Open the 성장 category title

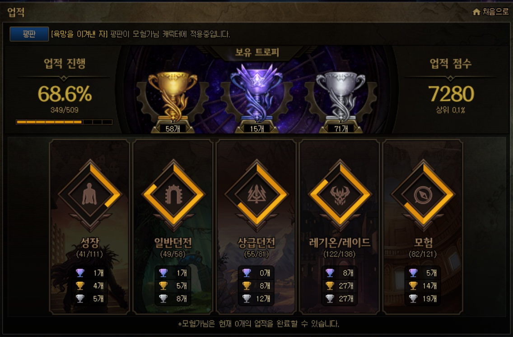click(x=90, y=243)
